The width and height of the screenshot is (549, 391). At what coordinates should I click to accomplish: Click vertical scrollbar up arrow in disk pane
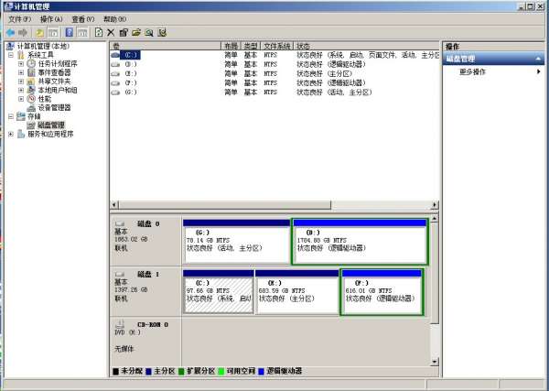(435, 219)
